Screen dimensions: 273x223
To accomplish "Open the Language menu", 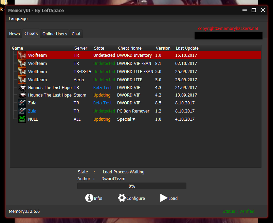I will coord(18,19).
